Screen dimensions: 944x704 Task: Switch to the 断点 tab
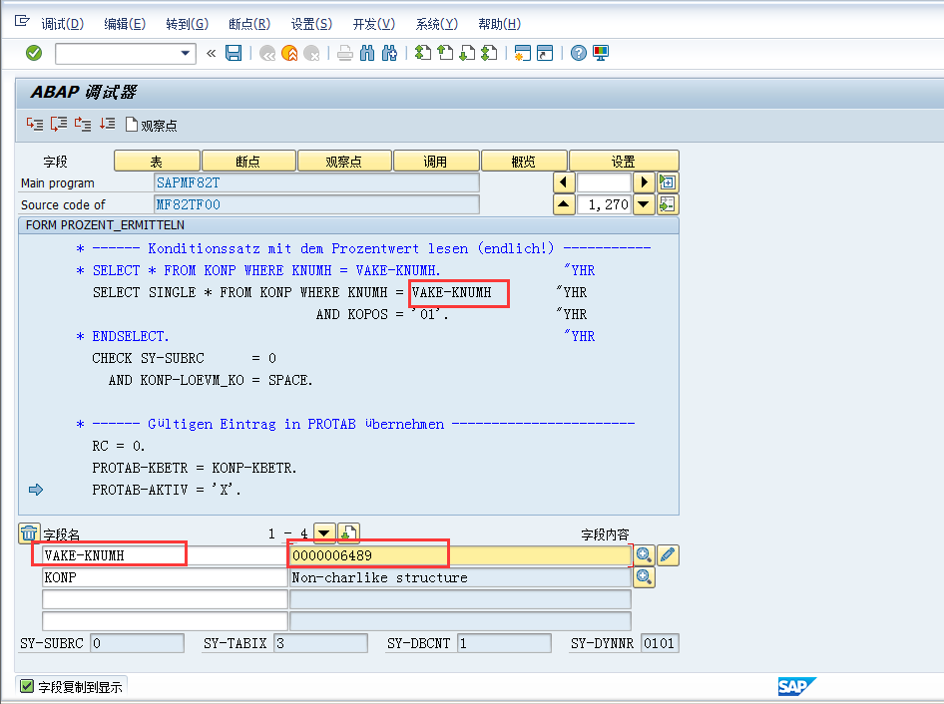click(x=248, y=160)
